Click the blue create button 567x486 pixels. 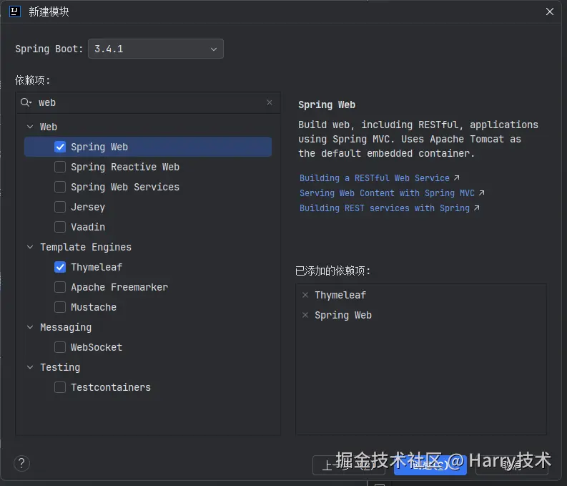point(430,465)
